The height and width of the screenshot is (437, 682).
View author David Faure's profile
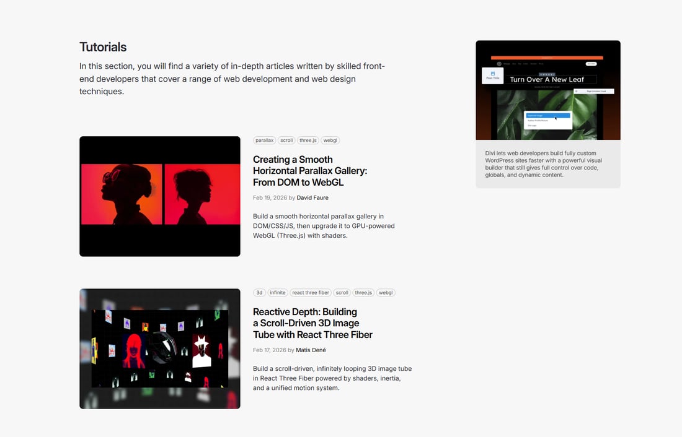[312, 198]
